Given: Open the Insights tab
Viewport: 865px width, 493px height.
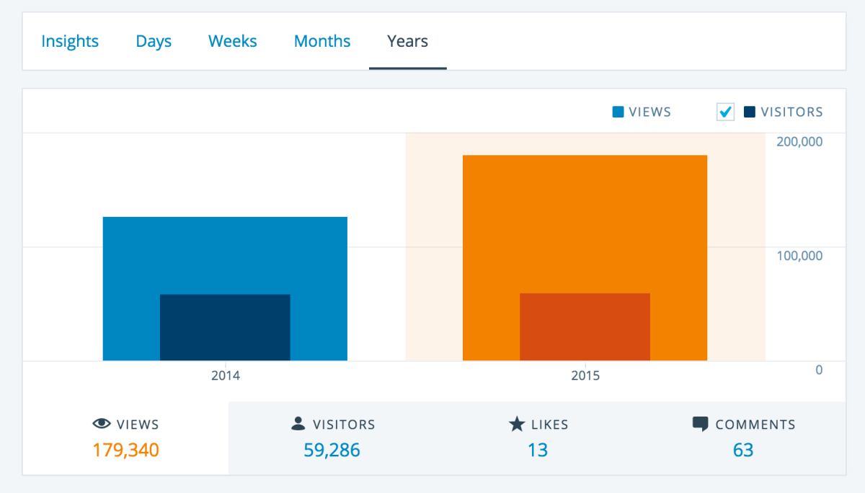Looking at the screenshot, I should tap(70, 41).
